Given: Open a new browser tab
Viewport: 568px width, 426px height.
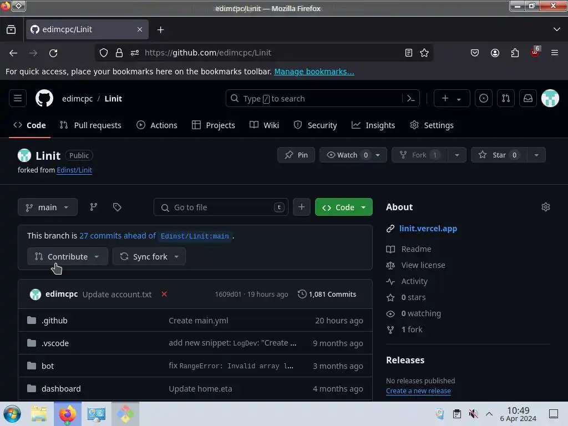Looking at the screenshot, I should (x=160, y=30).
